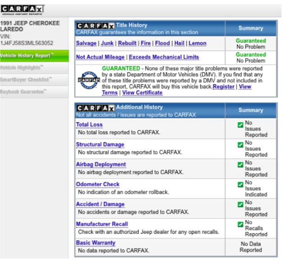Click 'No Data Reported' in Basic Warranty row
Screen dimensions: 282x268
click(251, 247)
